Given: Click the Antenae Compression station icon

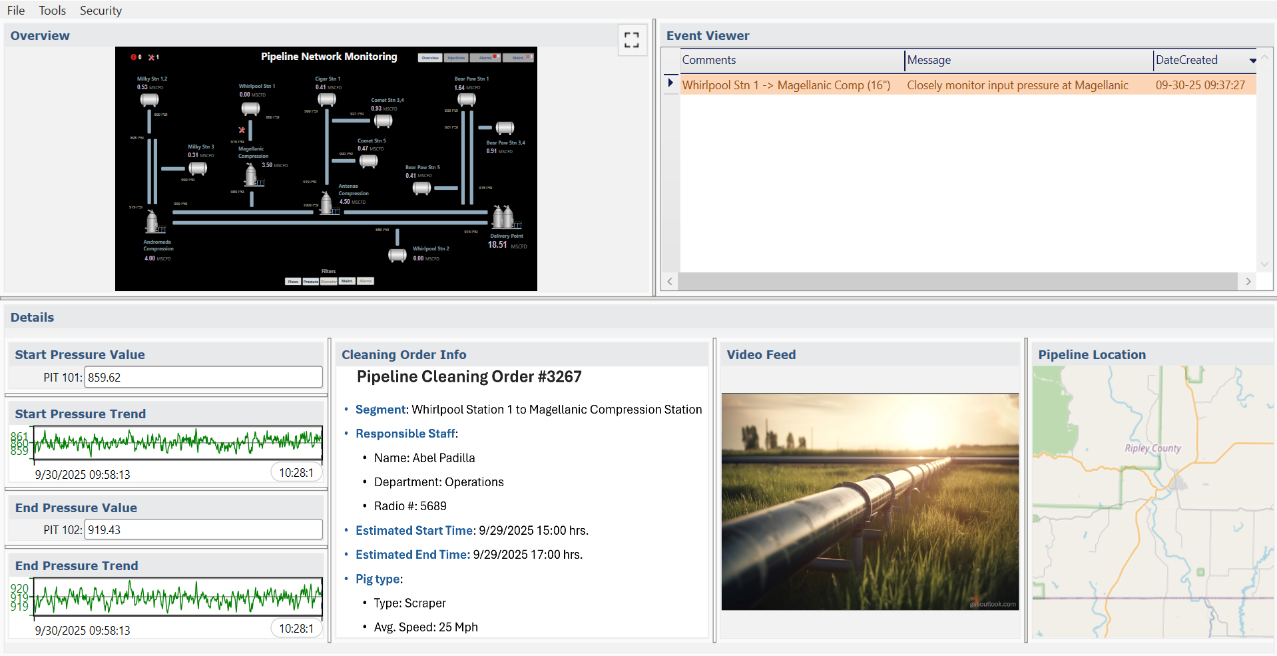Looking at the screenshot, I should (x=327, y=203).
